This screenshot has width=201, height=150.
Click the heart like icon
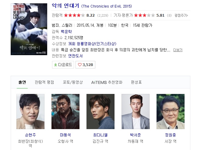click(79, 65)
